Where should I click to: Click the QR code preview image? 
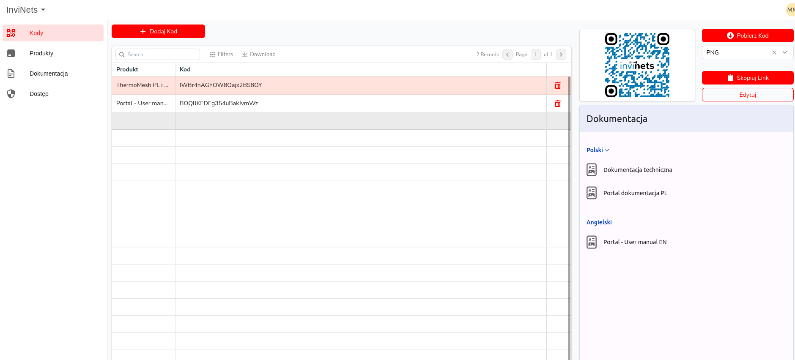click(x=637, y=65)
